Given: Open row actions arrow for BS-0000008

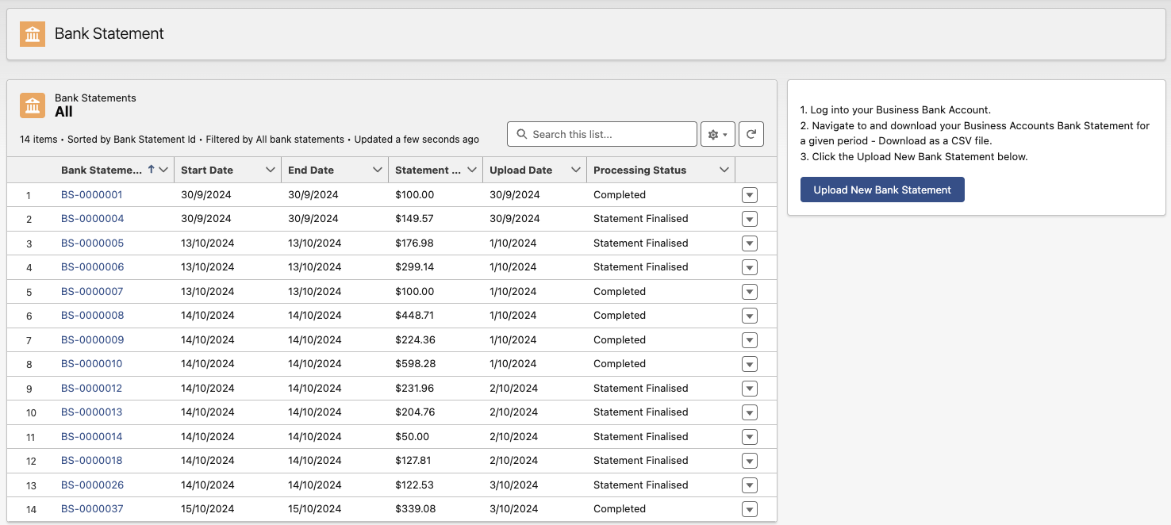Looking at the screenshot, I should 749,316.
